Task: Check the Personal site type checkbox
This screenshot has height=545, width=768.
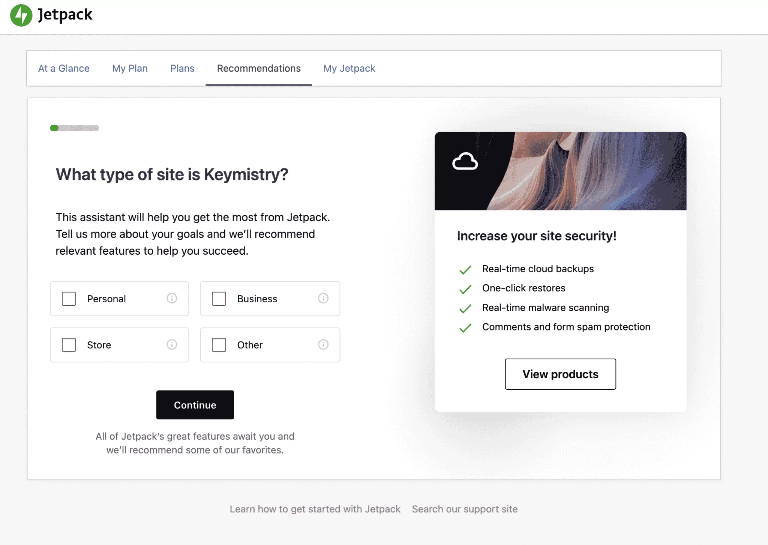Action: tap(69, 299)
